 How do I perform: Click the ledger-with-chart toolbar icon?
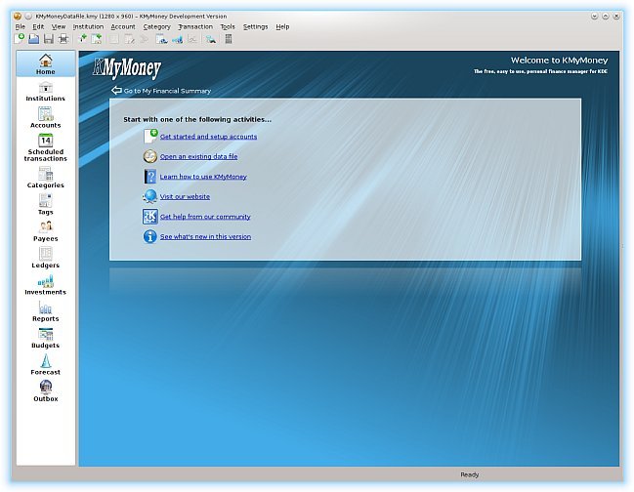click(x=162, y=39)
